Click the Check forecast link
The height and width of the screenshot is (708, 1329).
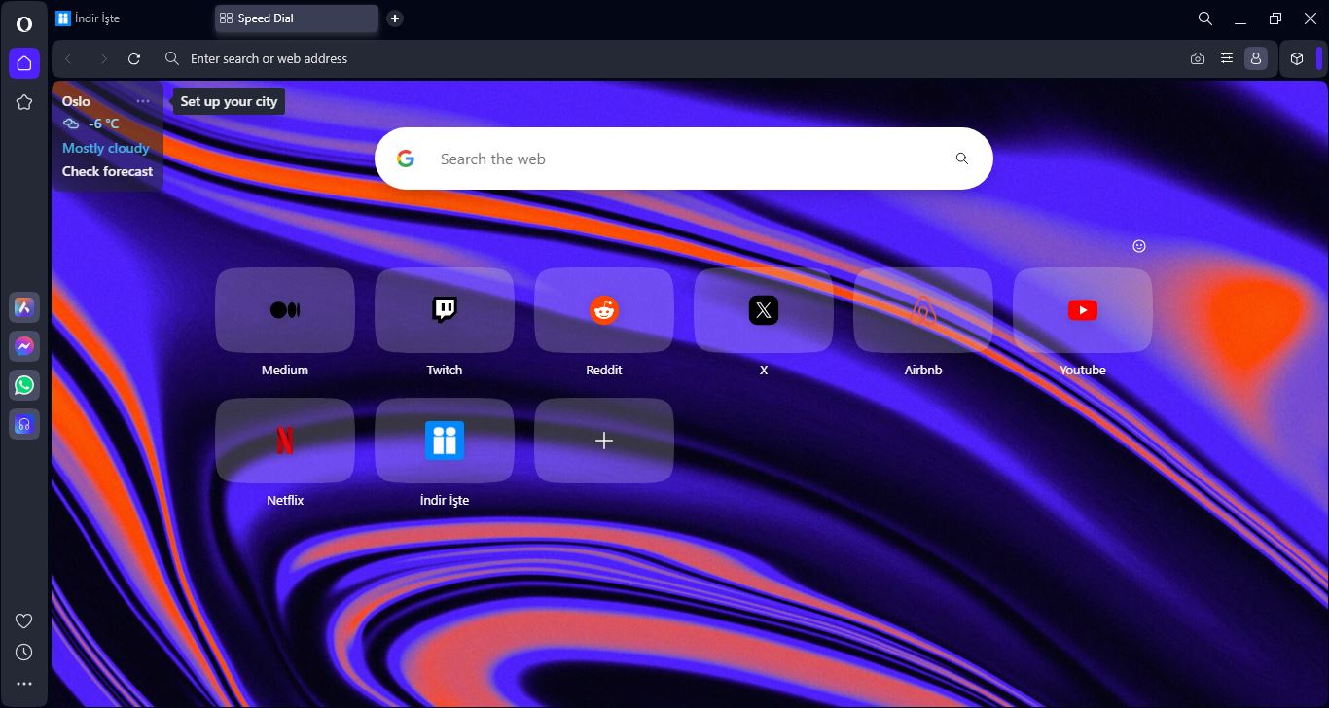[108, 171]
